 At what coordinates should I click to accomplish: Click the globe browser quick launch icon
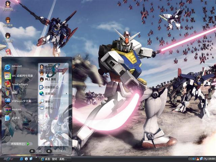(x=26, y=159)
